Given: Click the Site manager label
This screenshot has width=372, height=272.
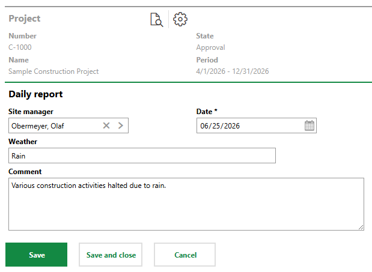Looking at the screenshot, I should [31, 112].
